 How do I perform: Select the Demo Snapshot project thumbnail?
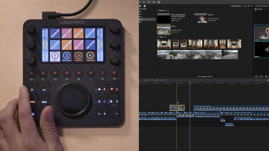164,18
